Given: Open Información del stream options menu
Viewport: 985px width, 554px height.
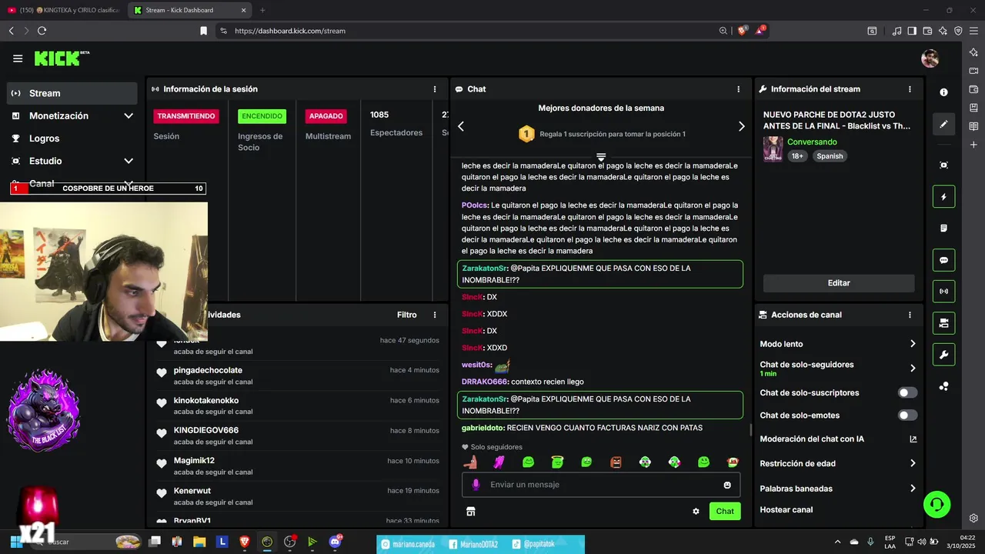Looking at the screenshot, I should click(910, 89).
